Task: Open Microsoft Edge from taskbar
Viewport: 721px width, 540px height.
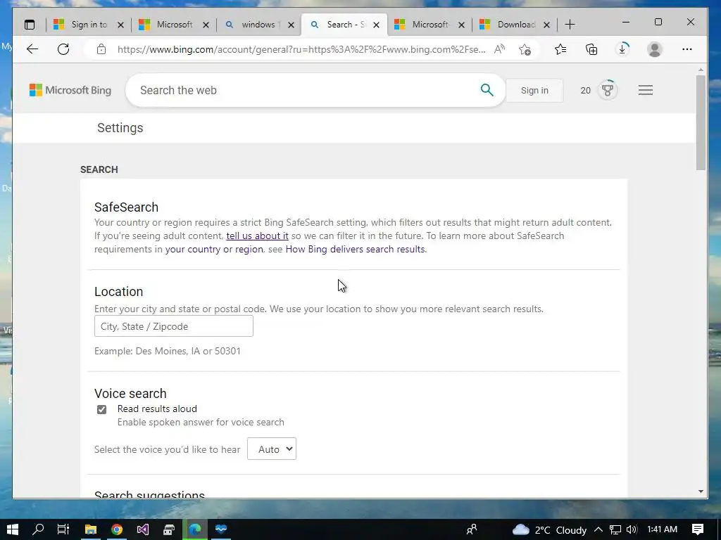Action: pyautogui.click(x=195, y=529)
